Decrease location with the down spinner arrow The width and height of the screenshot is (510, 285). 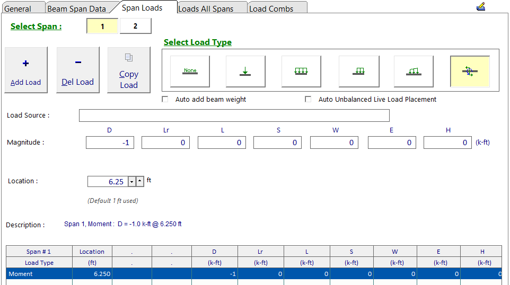pyautogui.click(x=131, y=181)
